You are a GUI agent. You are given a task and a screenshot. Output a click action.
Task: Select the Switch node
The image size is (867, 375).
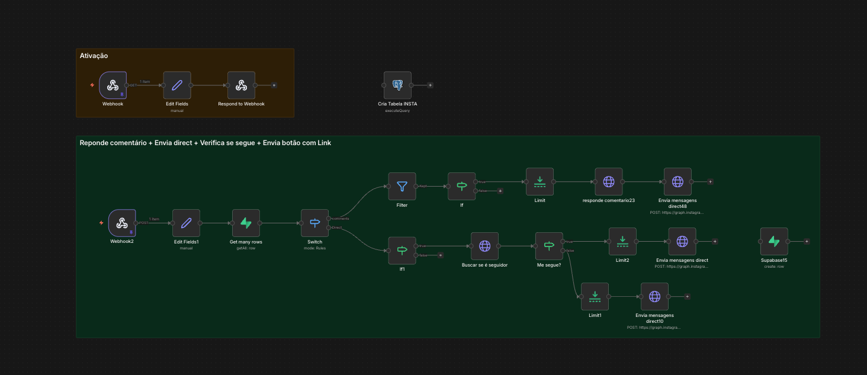click(x=314, y=223)
